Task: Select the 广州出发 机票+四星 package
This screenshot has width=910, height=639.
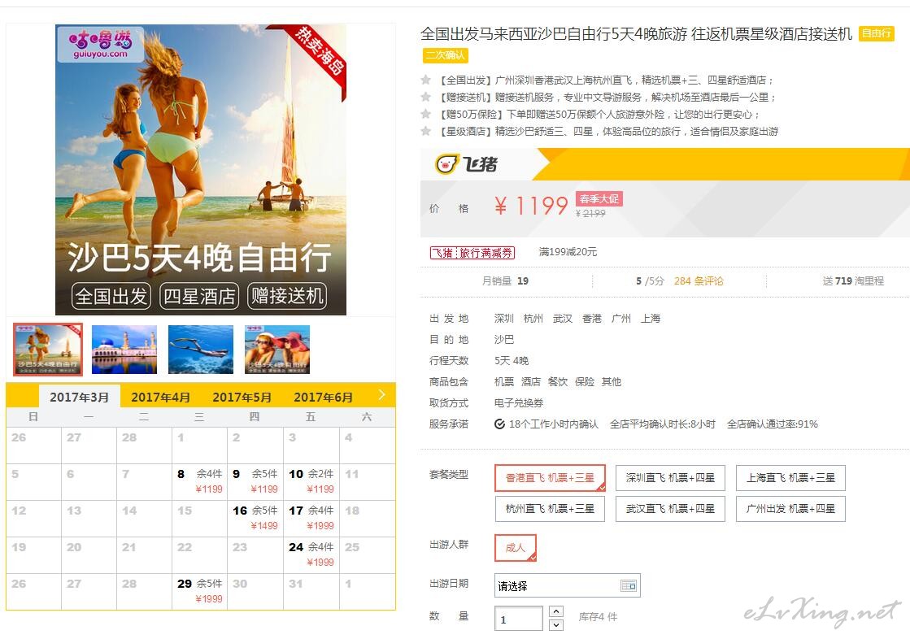Action: (x=790, y=508)
